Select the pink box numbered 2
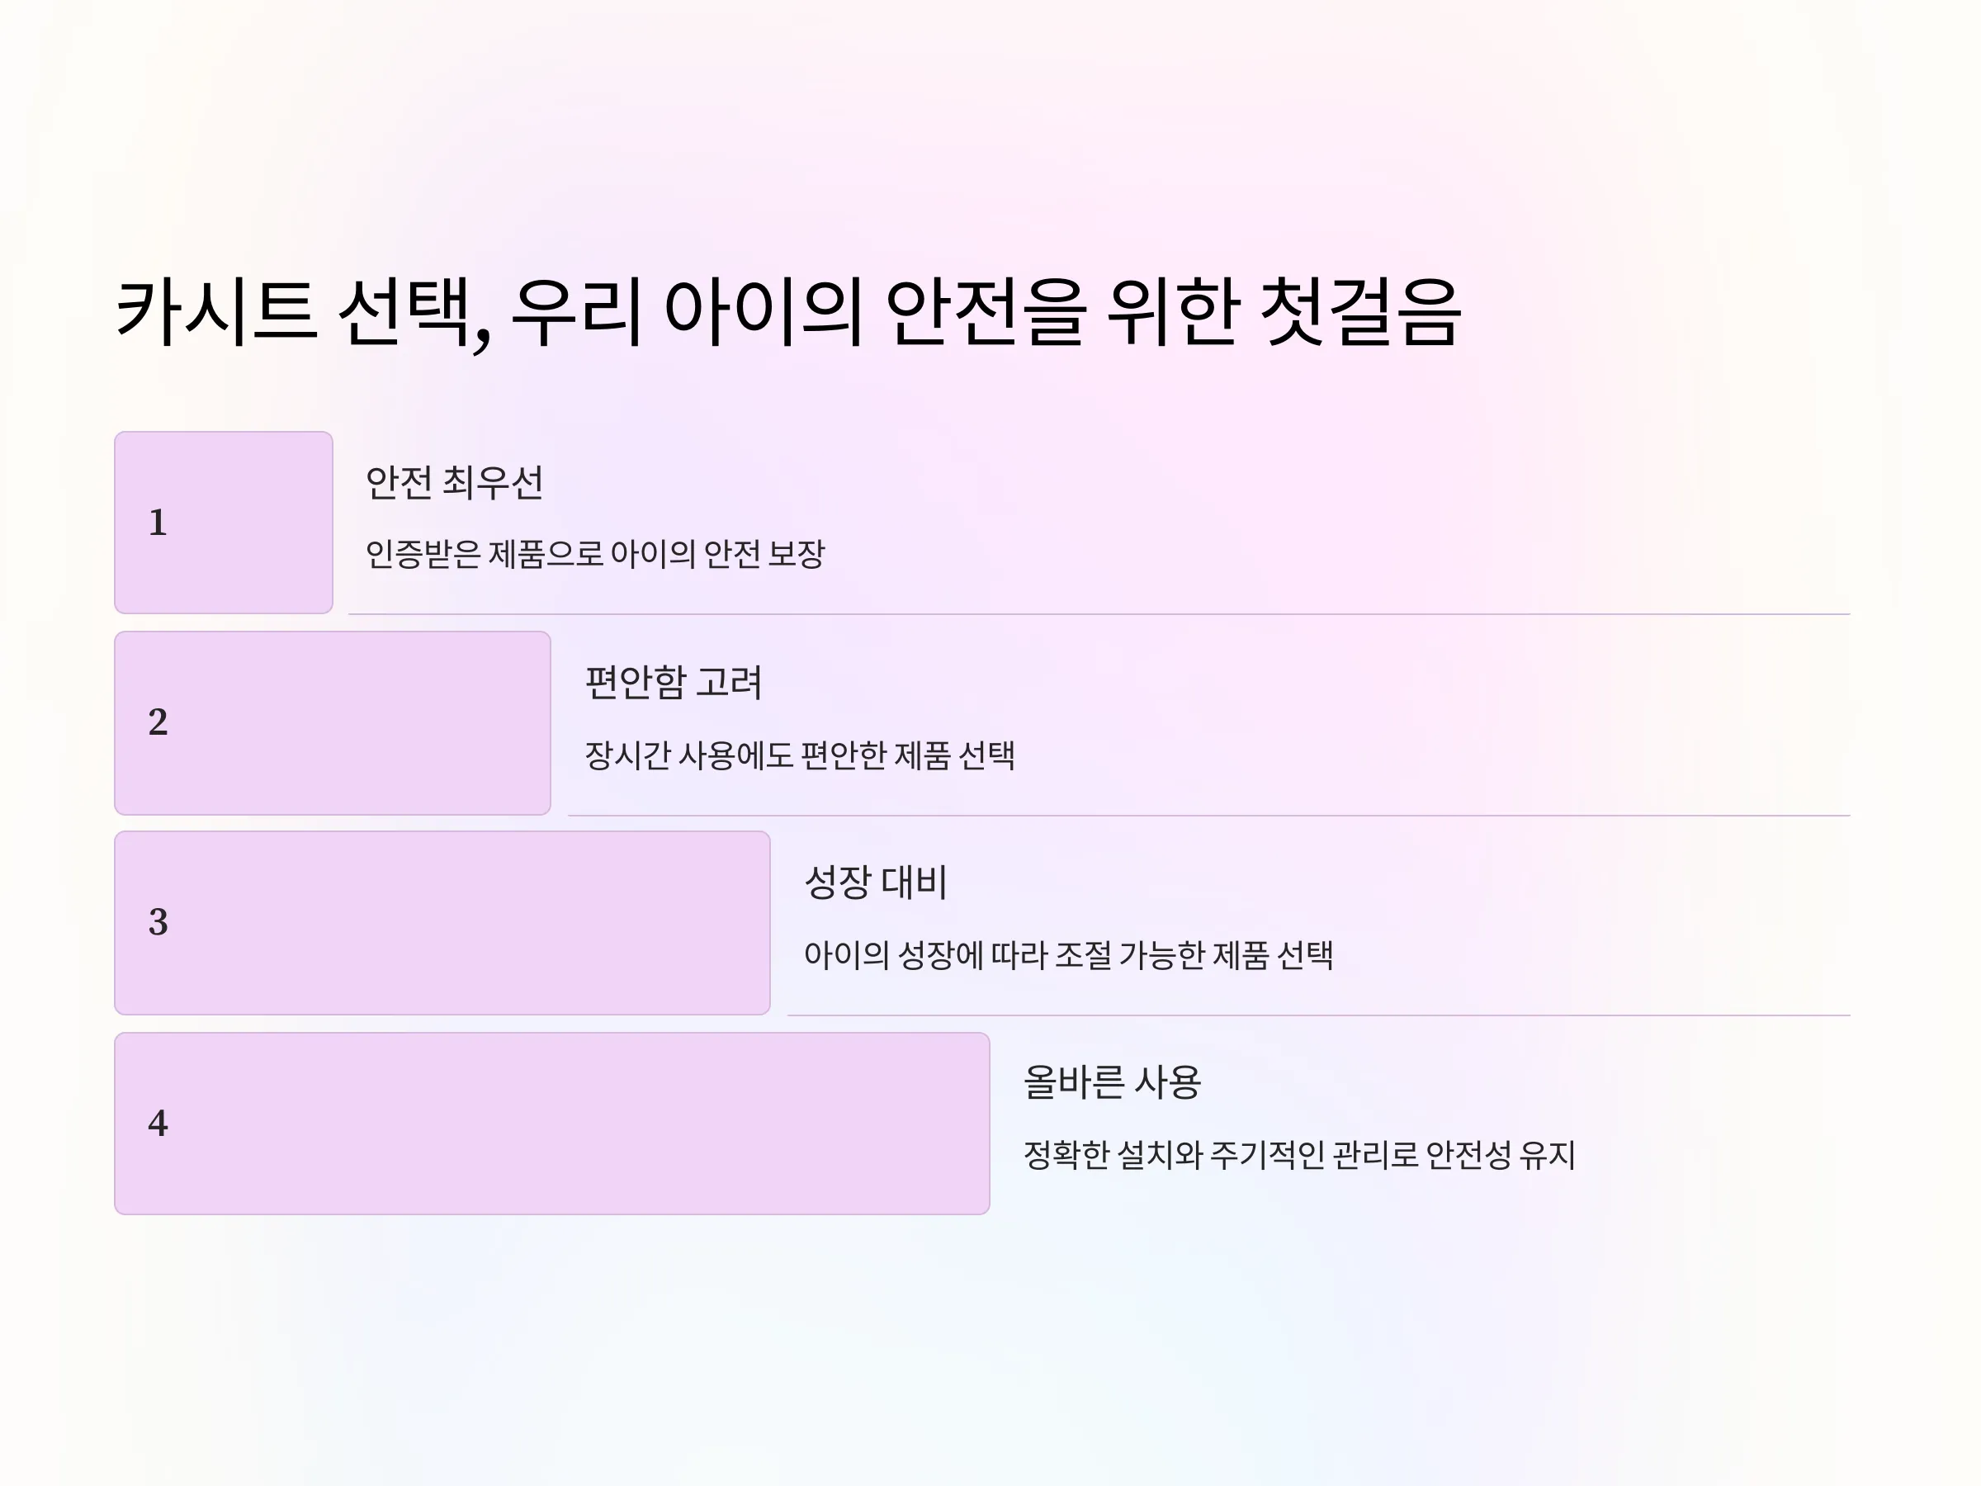Viewport: 1981px width, 1486px height. tap(333, 723)
